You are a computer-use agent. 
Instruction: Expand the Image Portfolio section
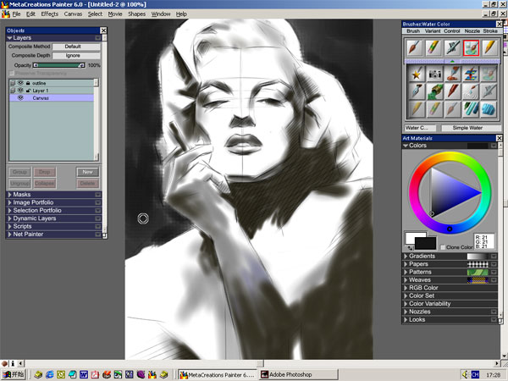9,203
